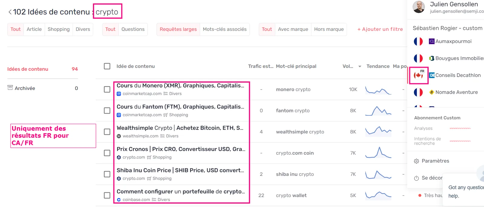484x207 pixels.
Task: Select French flag next to Nomade Aventure
Action: (x=418, y=92)
